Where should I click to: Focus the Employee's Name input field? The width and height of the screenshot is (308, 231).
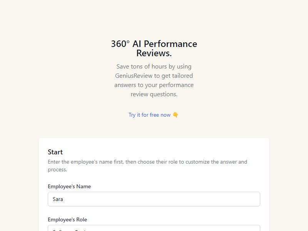pos(154,199)
